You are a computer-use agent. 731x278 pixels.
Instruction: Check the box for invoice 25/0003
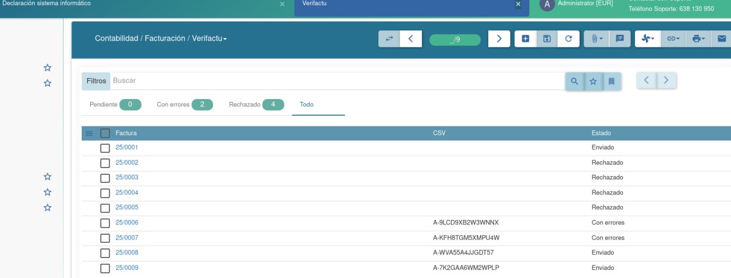pyautogui.click(x=105, y=178)
